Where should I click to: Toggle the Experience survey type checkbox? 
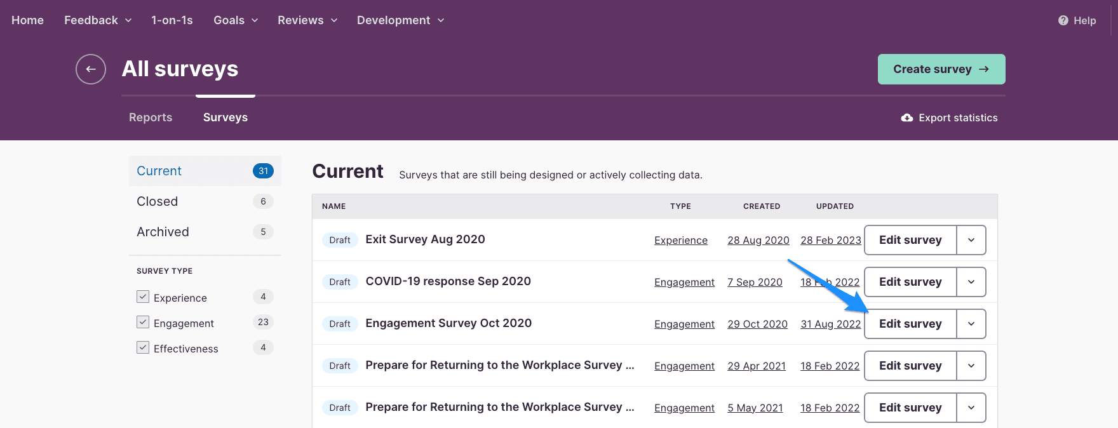tap(143, 297)
